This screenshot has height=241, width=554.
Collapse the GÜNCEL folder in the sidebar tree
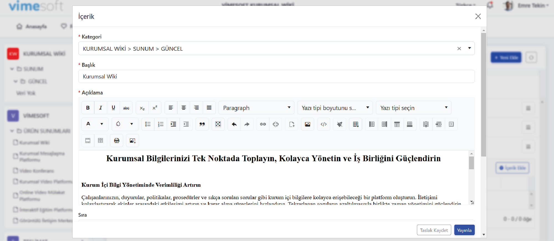pyautogui.click(x=16, y=81)
